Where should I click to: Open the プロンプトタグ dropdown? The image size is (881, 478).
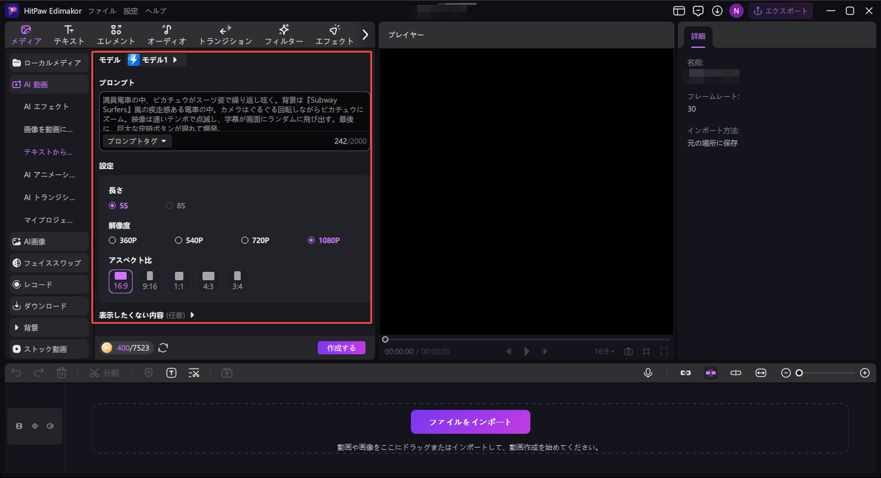(x=137, y=141)
